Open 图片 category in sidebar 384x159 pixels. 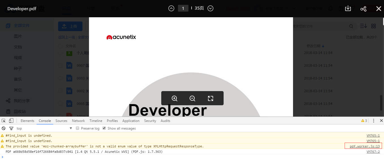point(18,36)
